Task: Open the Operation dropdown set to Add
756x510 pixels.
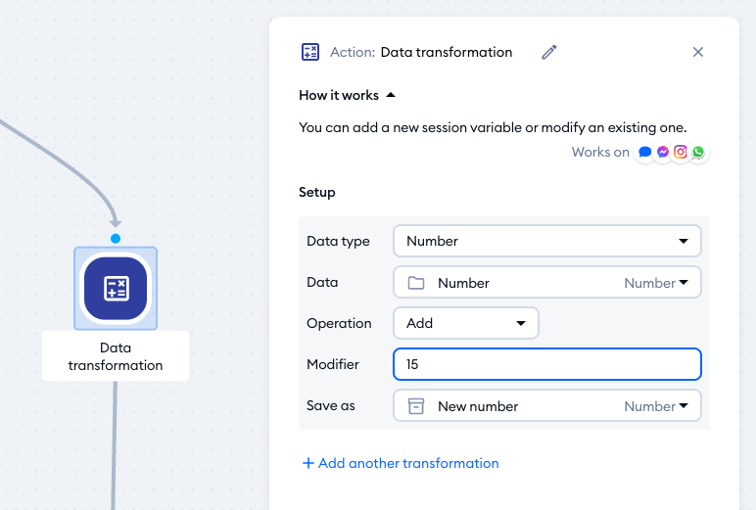Action: pyautogui.click(x=465, y=323)
